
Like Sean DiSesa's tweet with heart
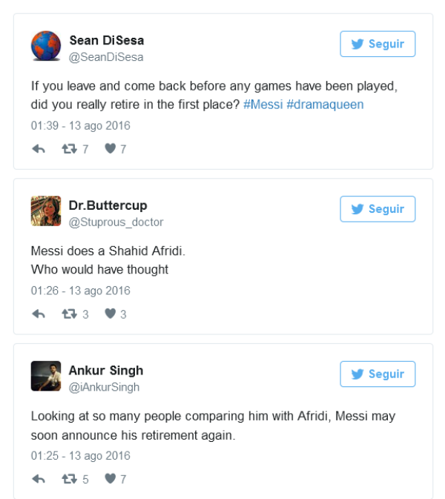click(110, 148)
